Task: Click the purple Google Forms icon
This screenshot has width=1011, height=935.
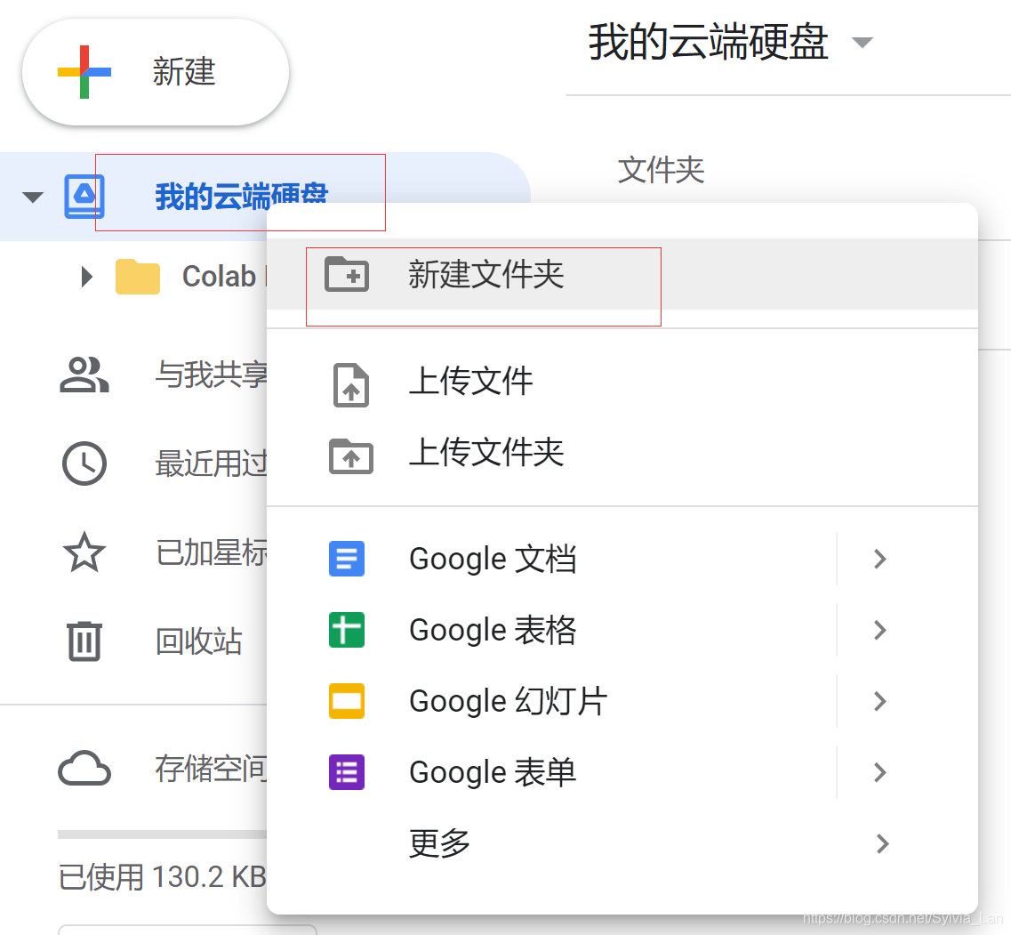Action: point(347,772)
